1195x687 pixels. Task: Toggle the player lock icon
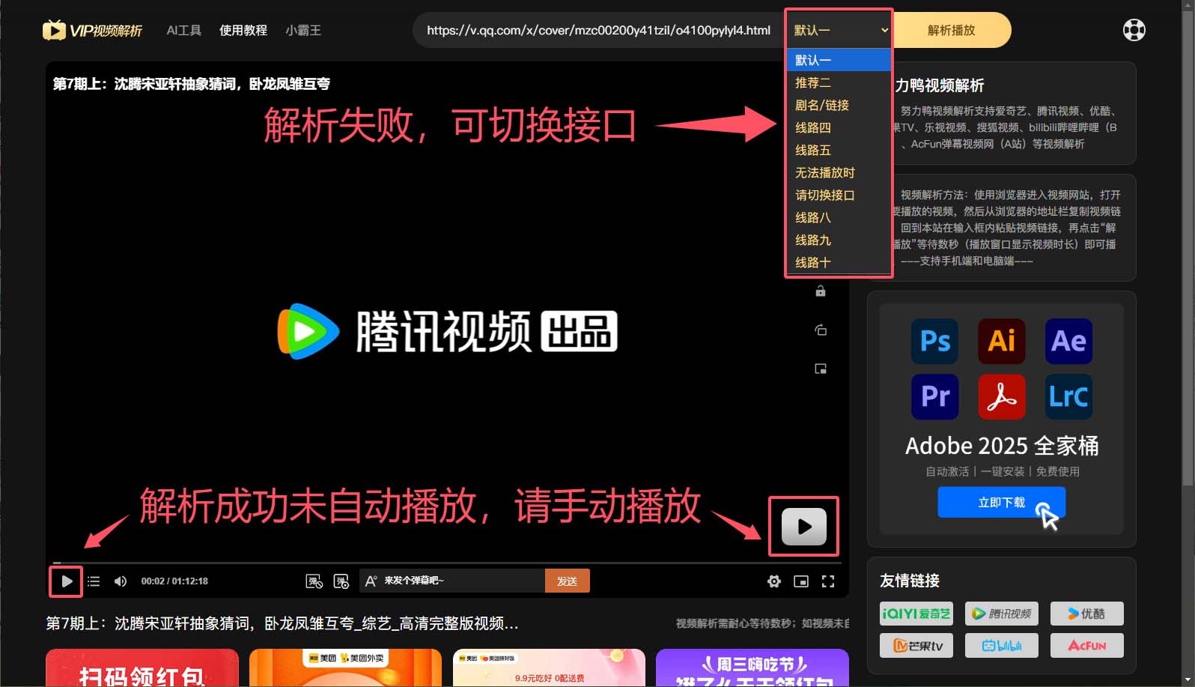(x=821, y=291)
